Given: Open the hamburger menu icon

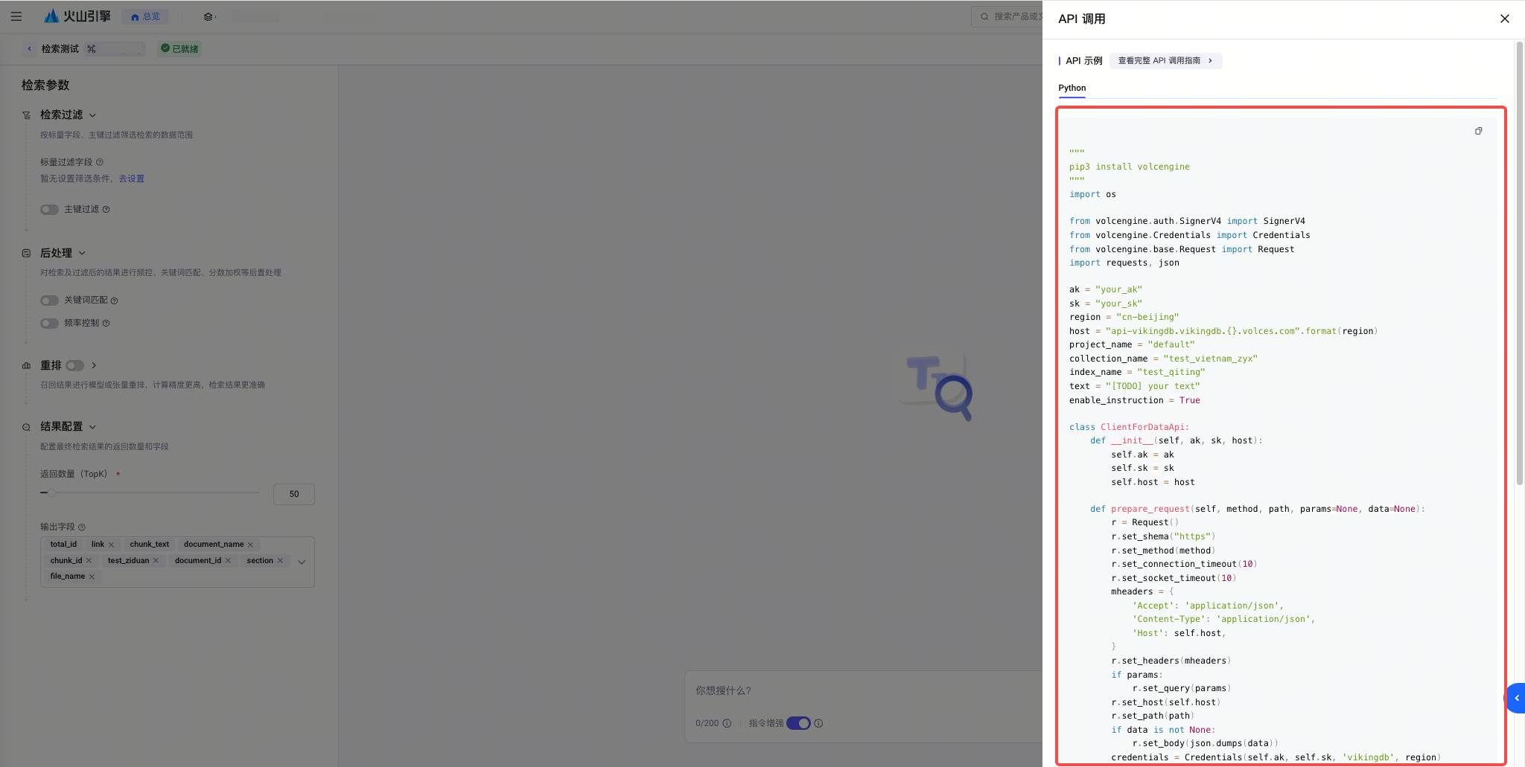Looking at the screenshot, I should tap(16, 16).
